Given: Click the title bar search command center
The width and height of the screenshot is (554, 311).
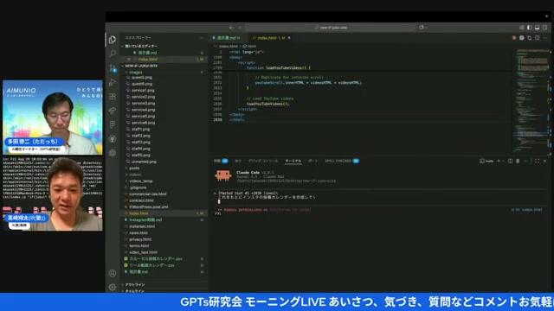Looking at the screenshot, I should 331,28.
